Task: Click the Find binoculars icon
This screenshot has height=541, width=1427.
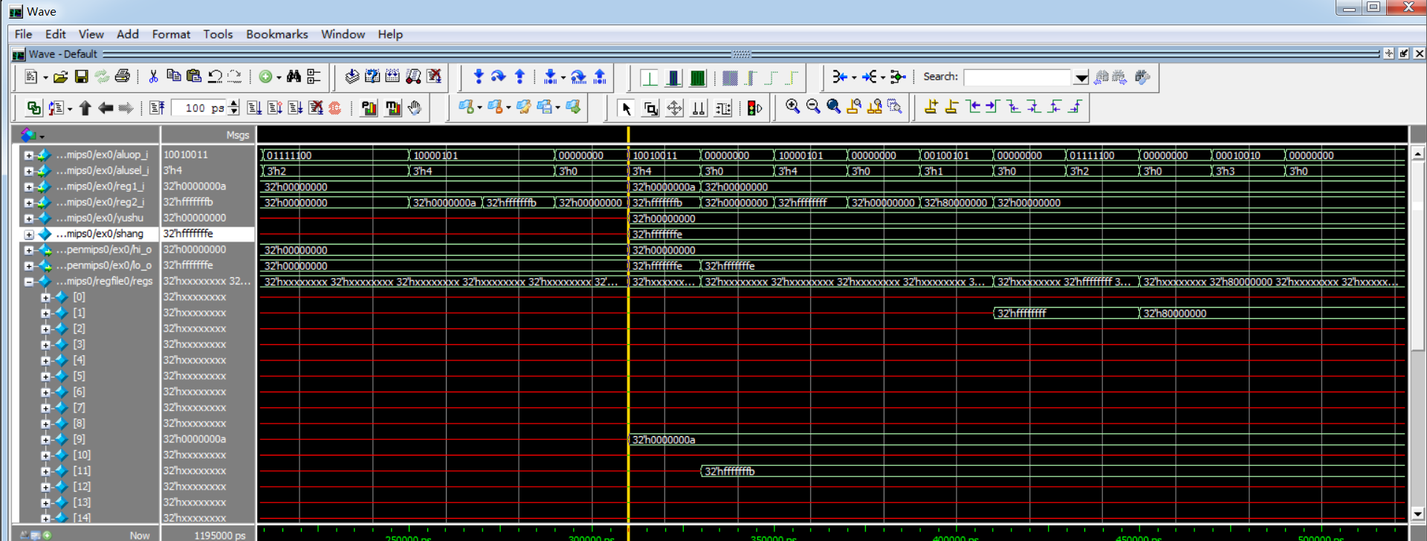Action: [x=294, y=77]
